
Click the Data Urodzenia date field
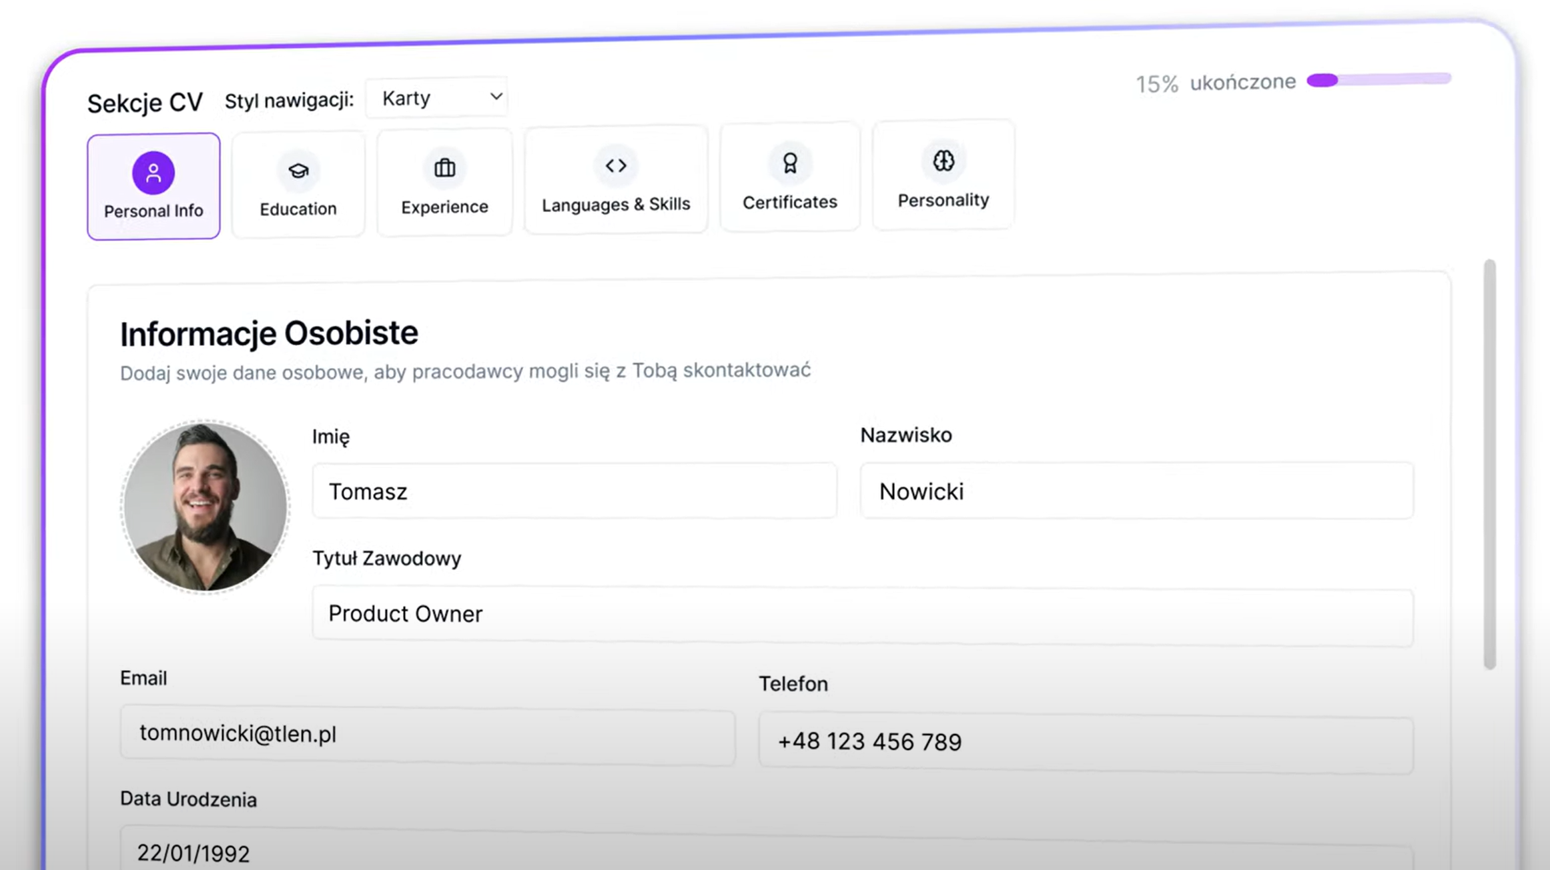coord(766,853)
